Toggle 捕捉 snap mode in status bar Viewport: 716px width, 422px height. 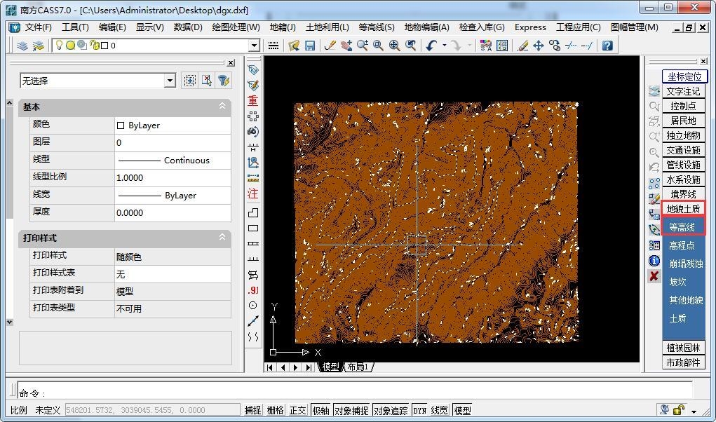coord(252,410)
